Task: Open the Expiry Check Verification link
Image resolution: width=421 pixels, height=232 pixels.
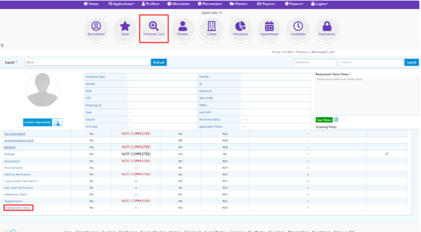Action: click(21, 181)
